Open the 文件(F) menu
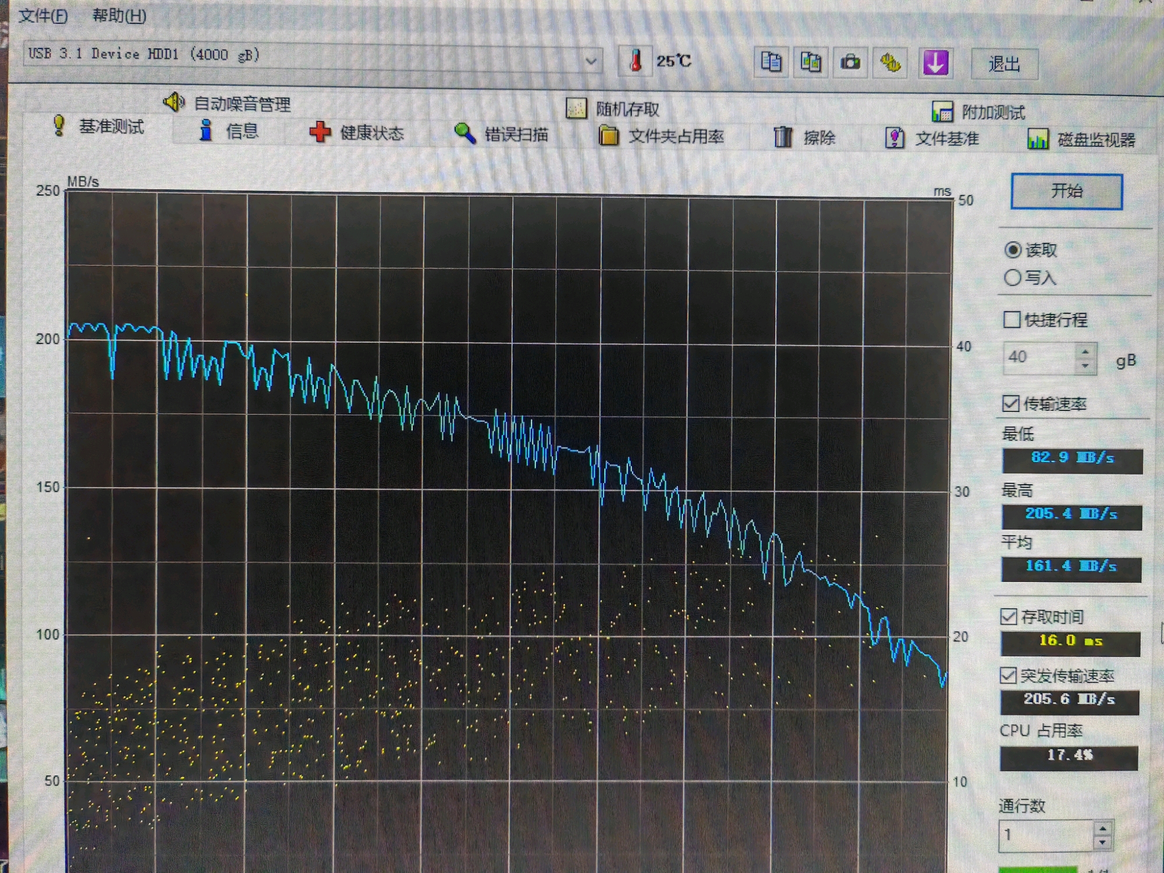Screen dimensions: 1164x873 43,16
